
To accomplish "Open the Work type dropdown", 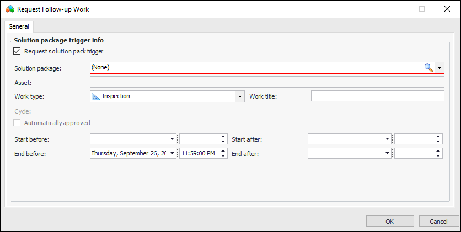I will point(240,96).
